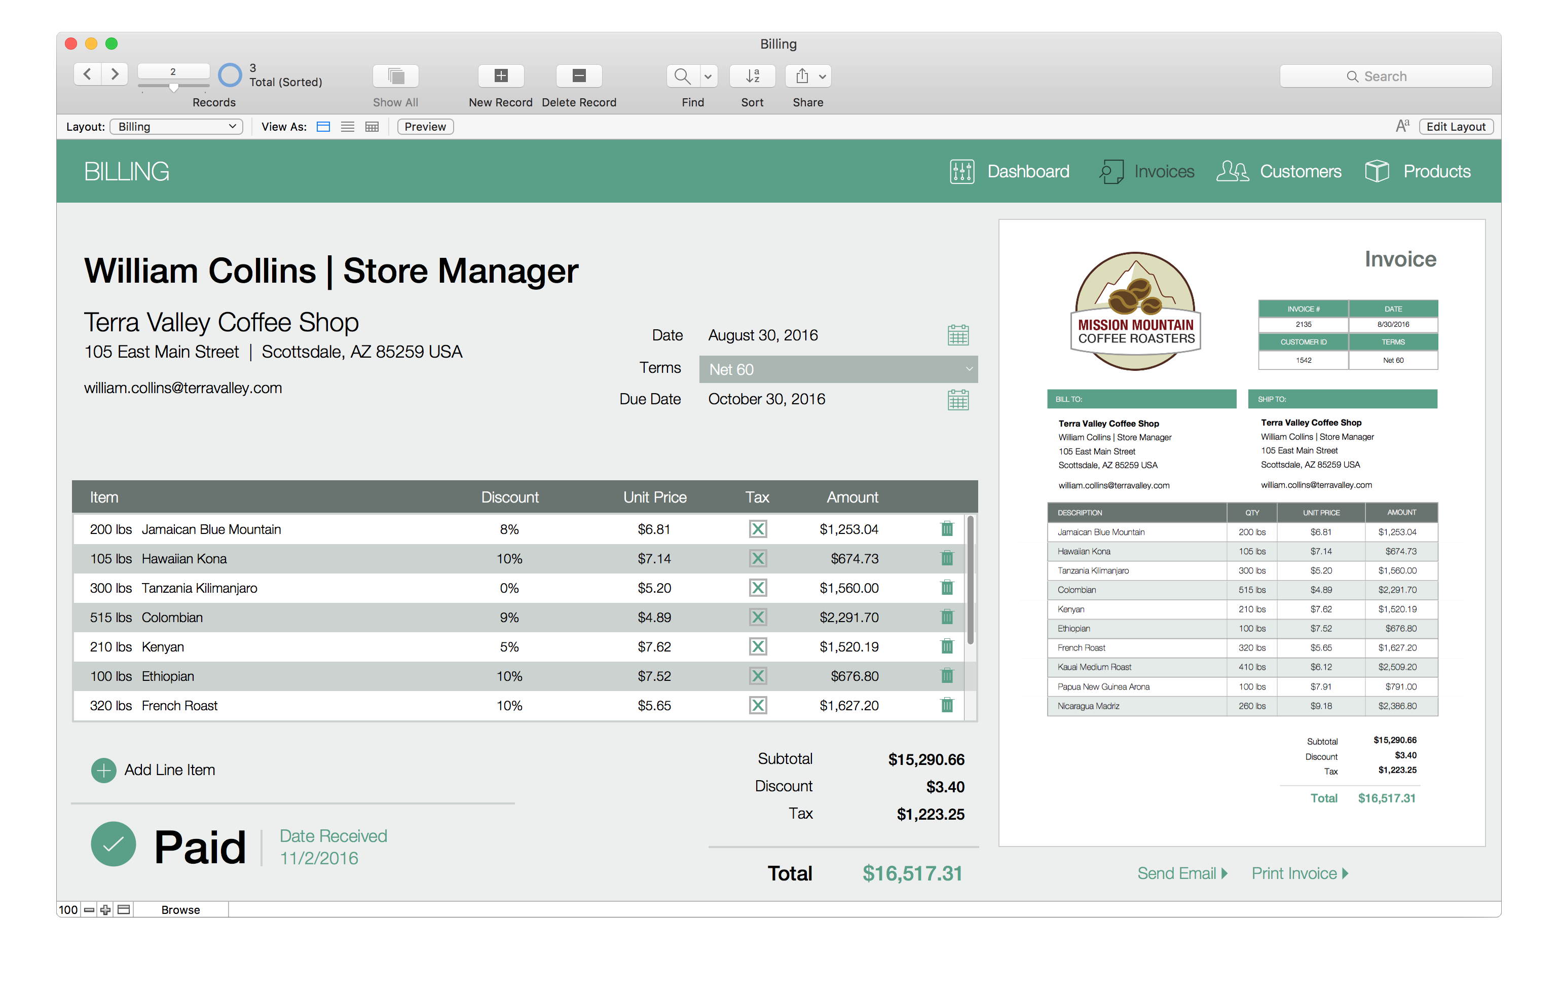Toggle tax checkbox for Jamaican Blue Mountain

coord(757,529)
